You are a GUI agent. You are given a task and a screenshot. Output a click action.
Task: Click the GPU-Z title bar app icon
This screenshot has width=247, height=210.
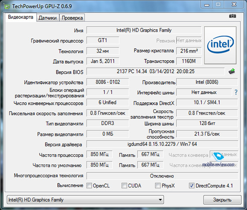pyautogui.click(x=7, y=7)
